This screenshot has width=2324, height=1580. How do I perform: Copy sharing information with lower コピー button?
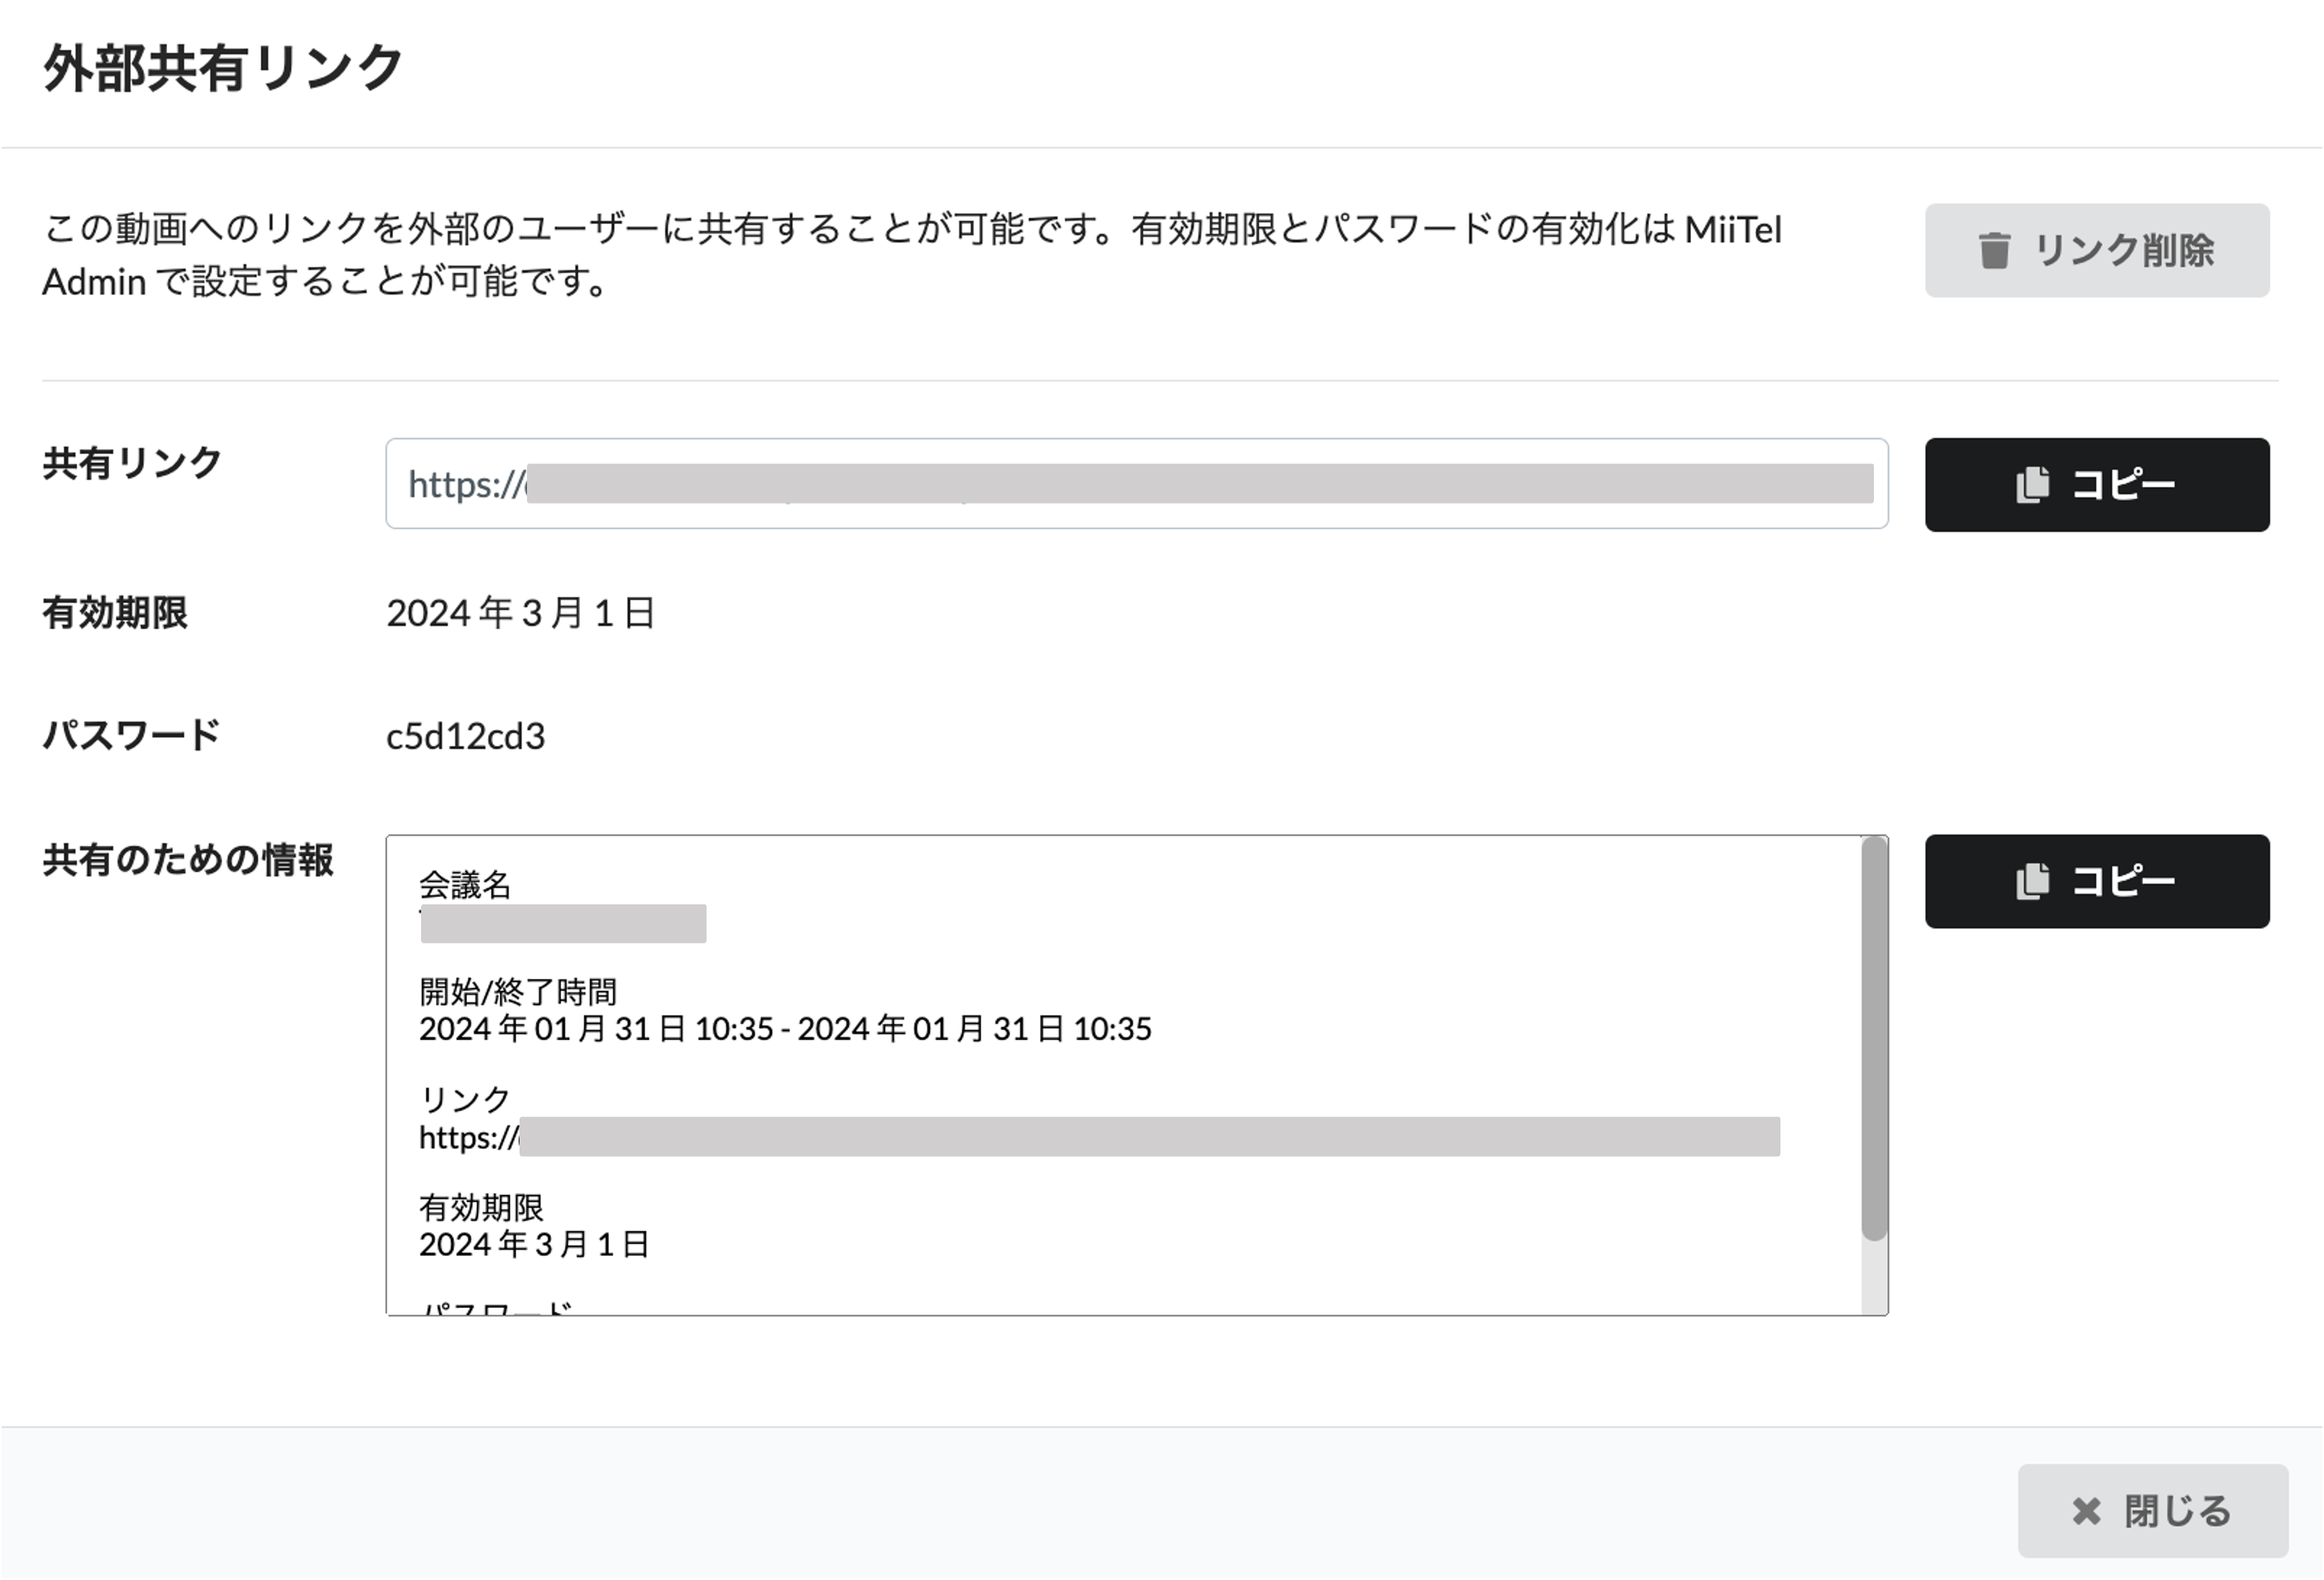(x=2097, y=881)
